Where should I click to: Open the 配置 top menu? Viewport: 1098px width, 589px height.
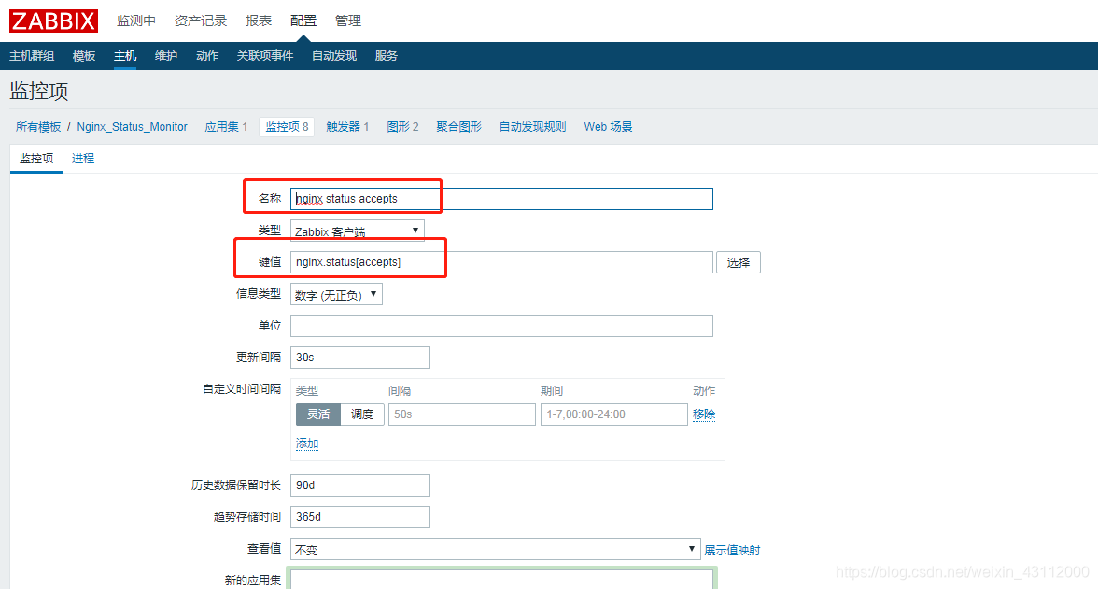[x=303, y=21]
